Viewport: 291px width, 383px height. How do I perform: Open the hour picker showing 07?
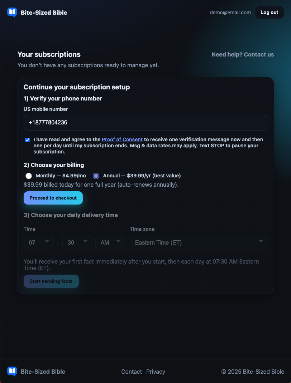(36, 242)
